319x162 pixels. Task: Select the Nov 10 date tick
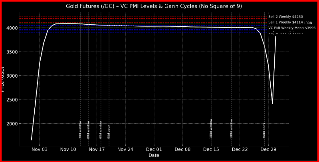[68, 149]
